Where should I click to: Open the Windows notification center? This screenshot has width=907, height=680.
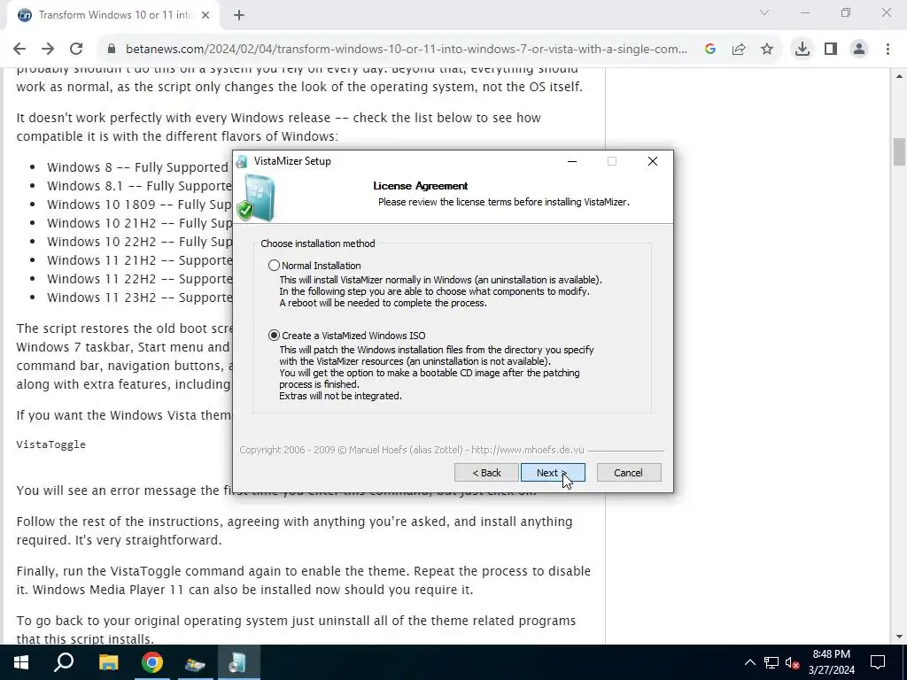click(x=878, y=662)
